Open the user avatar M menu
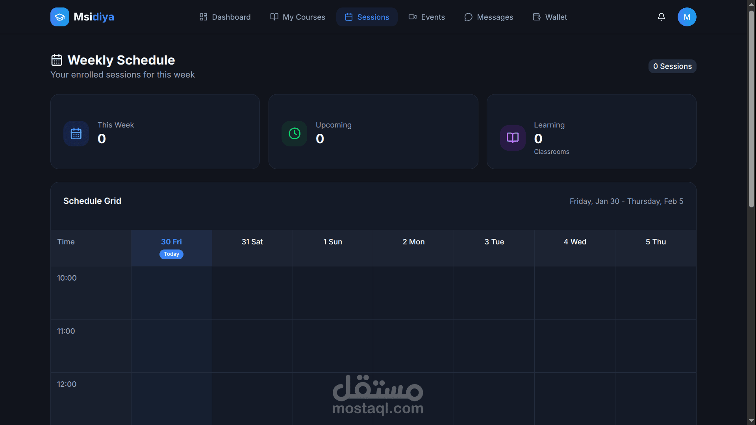This screenshot has width=756, height=425. [x=687, y=17]
